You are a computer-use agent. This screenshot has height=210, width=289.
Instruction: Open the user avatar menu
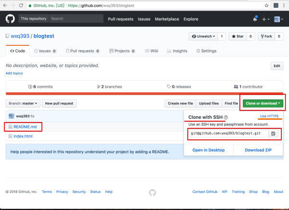click(x=278, y=19)
